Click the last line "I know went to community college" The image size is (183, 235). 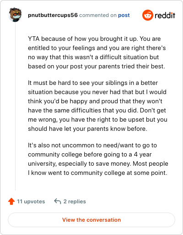[x=97, y=173]
